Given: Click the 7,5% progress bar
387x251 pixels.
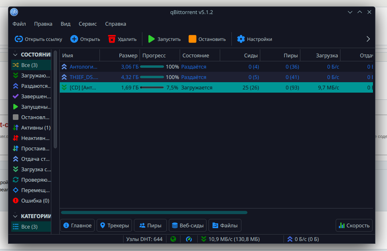Looking at the screenshot, I should coord(152,88).
